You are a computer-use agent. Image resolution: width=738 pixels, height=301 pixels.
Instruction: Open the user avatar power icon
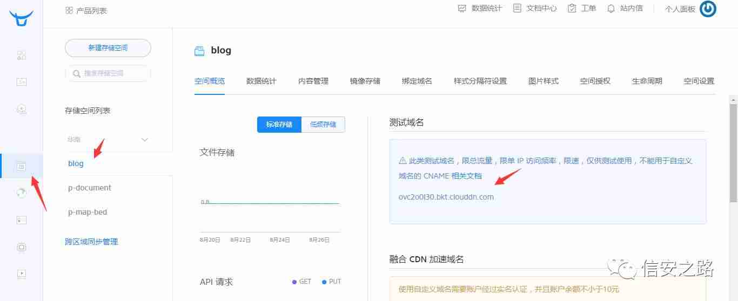click(708, 9)
